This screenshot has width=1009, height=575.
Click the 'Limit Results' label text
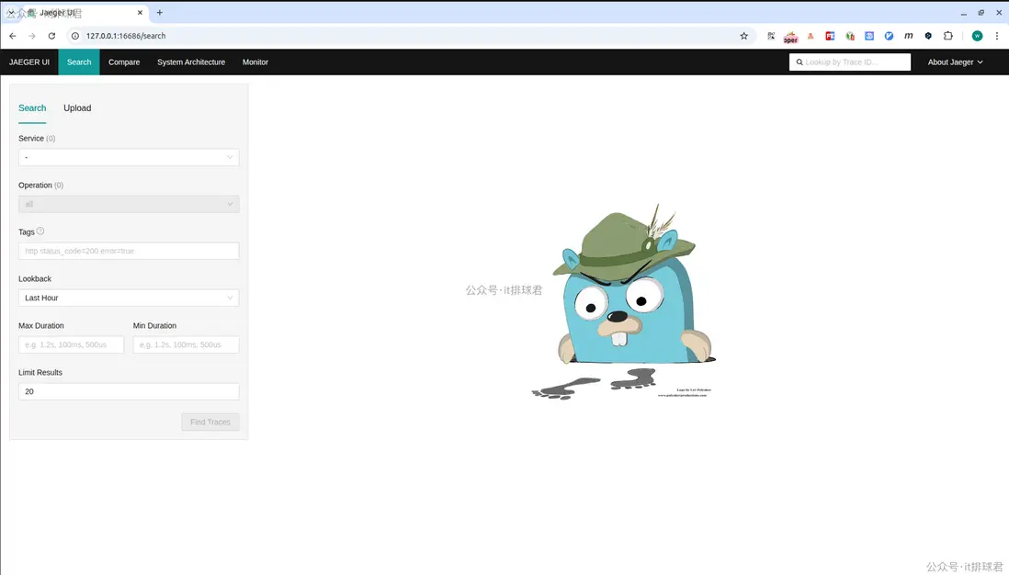40,372
